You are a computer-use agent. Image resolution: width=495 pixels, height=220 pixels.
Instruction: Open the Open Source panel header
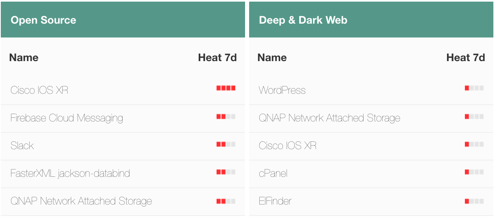click(123, 20)
